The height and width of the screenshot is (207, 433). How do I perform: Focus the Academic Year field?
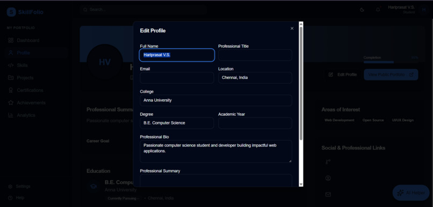click(255, 123)
